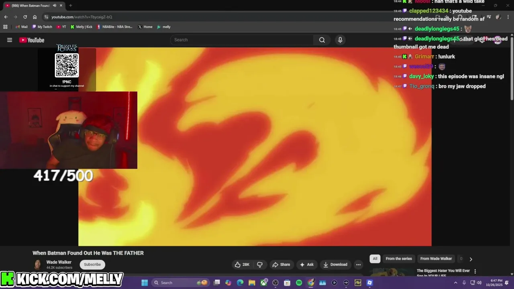Open the NBABite bookmark
Image resolution: width=514 pixels, height=289 pixels.
coord(114,27)
